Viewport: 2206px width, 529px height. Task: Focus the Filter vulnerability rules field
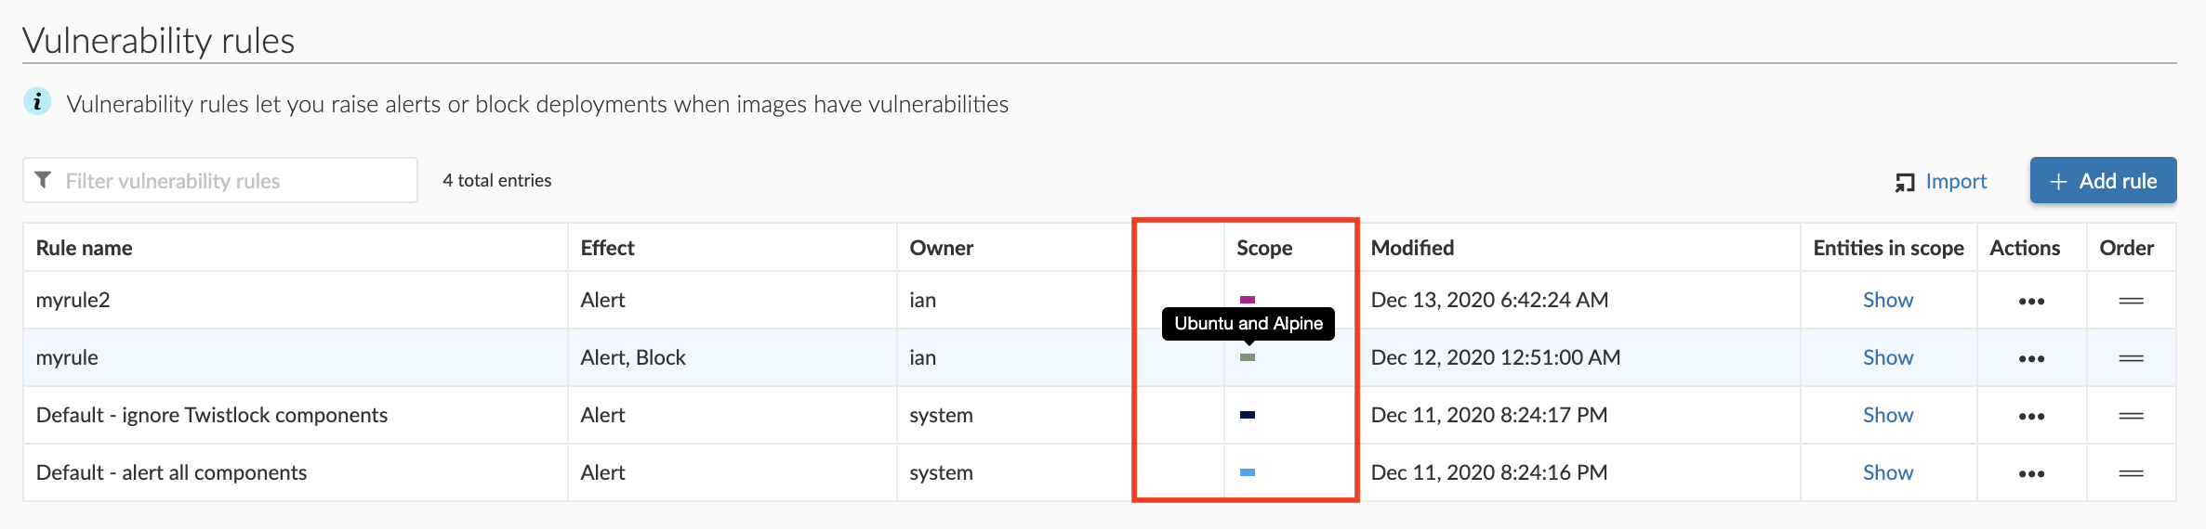point(220,180)
